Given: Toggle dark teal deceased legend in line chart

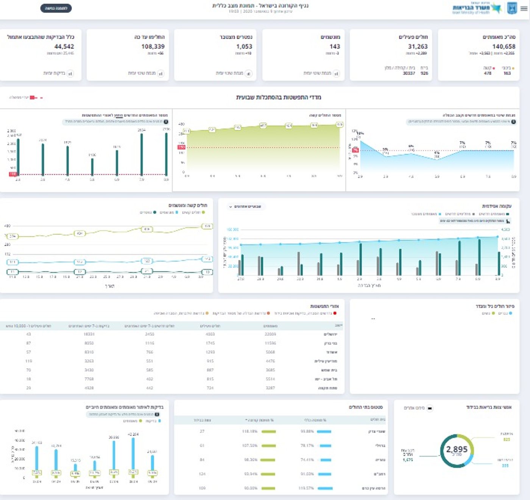Looking at the screenshot, I should pos(148,212).
